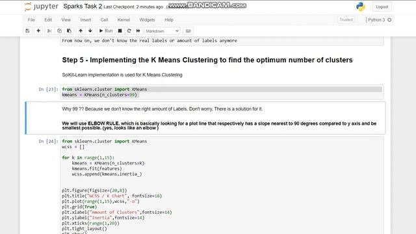Viewport: 416px width, 234px height.
Task: Open the Help menu
Action: (169, 20)
